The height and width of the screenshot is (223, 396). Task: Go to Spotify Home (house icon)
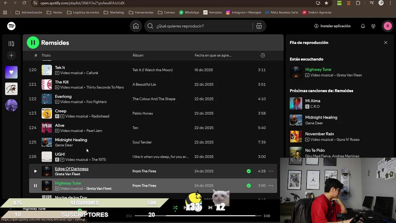136,26
